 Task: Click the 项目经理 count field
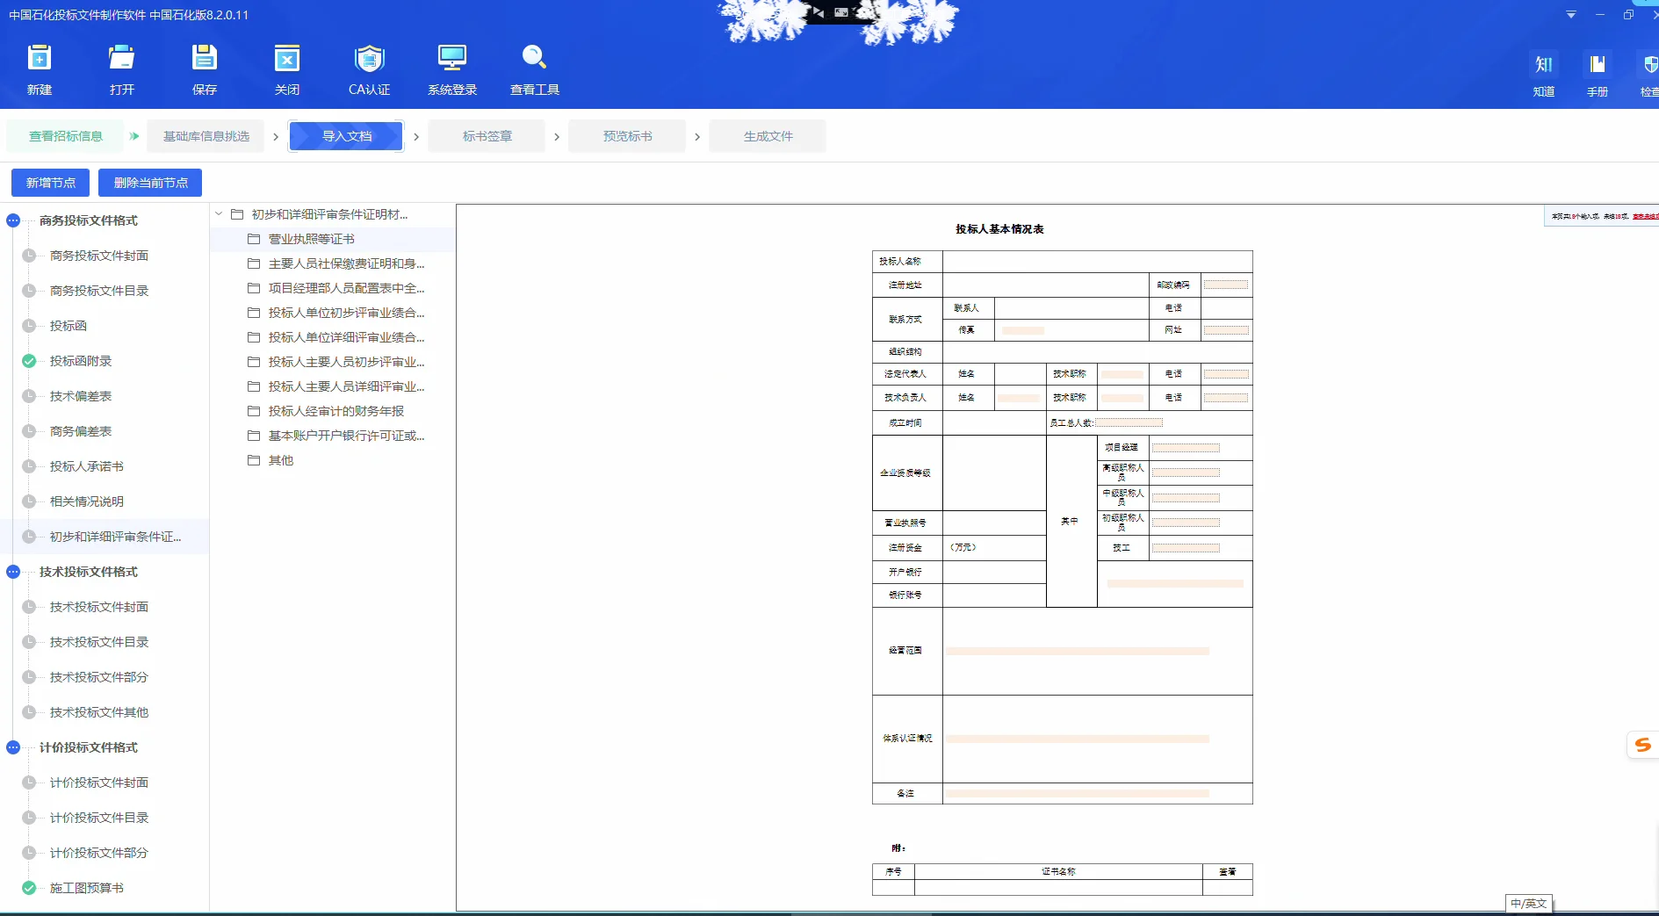pos(1186,448)
